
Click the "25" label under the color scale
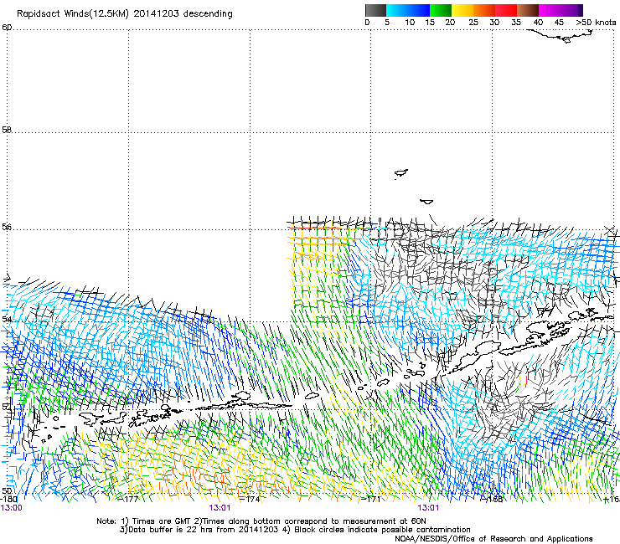click(x=473, y=23)
